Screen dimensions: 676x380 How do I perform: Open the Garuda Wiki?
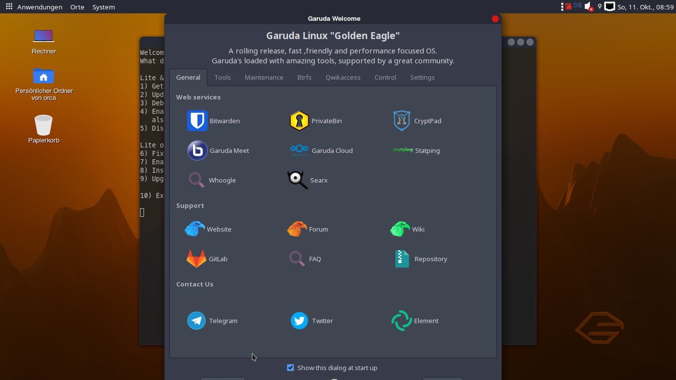(x=407, y=229)
